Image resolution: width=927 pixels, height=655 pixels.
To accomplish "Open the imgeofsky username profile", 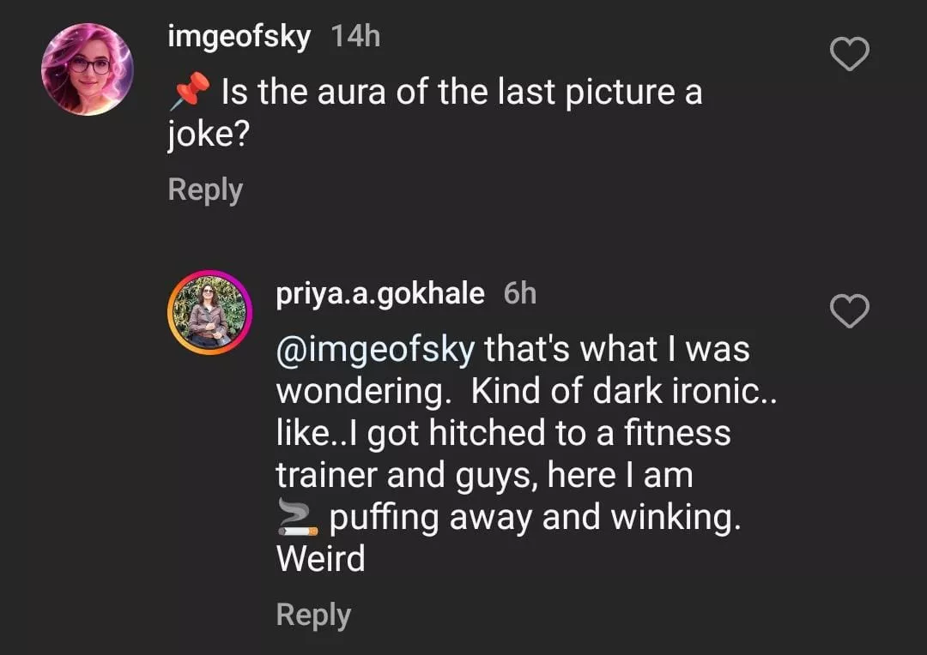I will click(239, 37).
